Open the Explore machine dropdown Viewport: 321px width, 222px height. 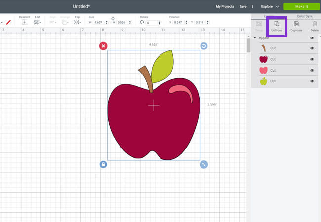[x=270, y=6]
